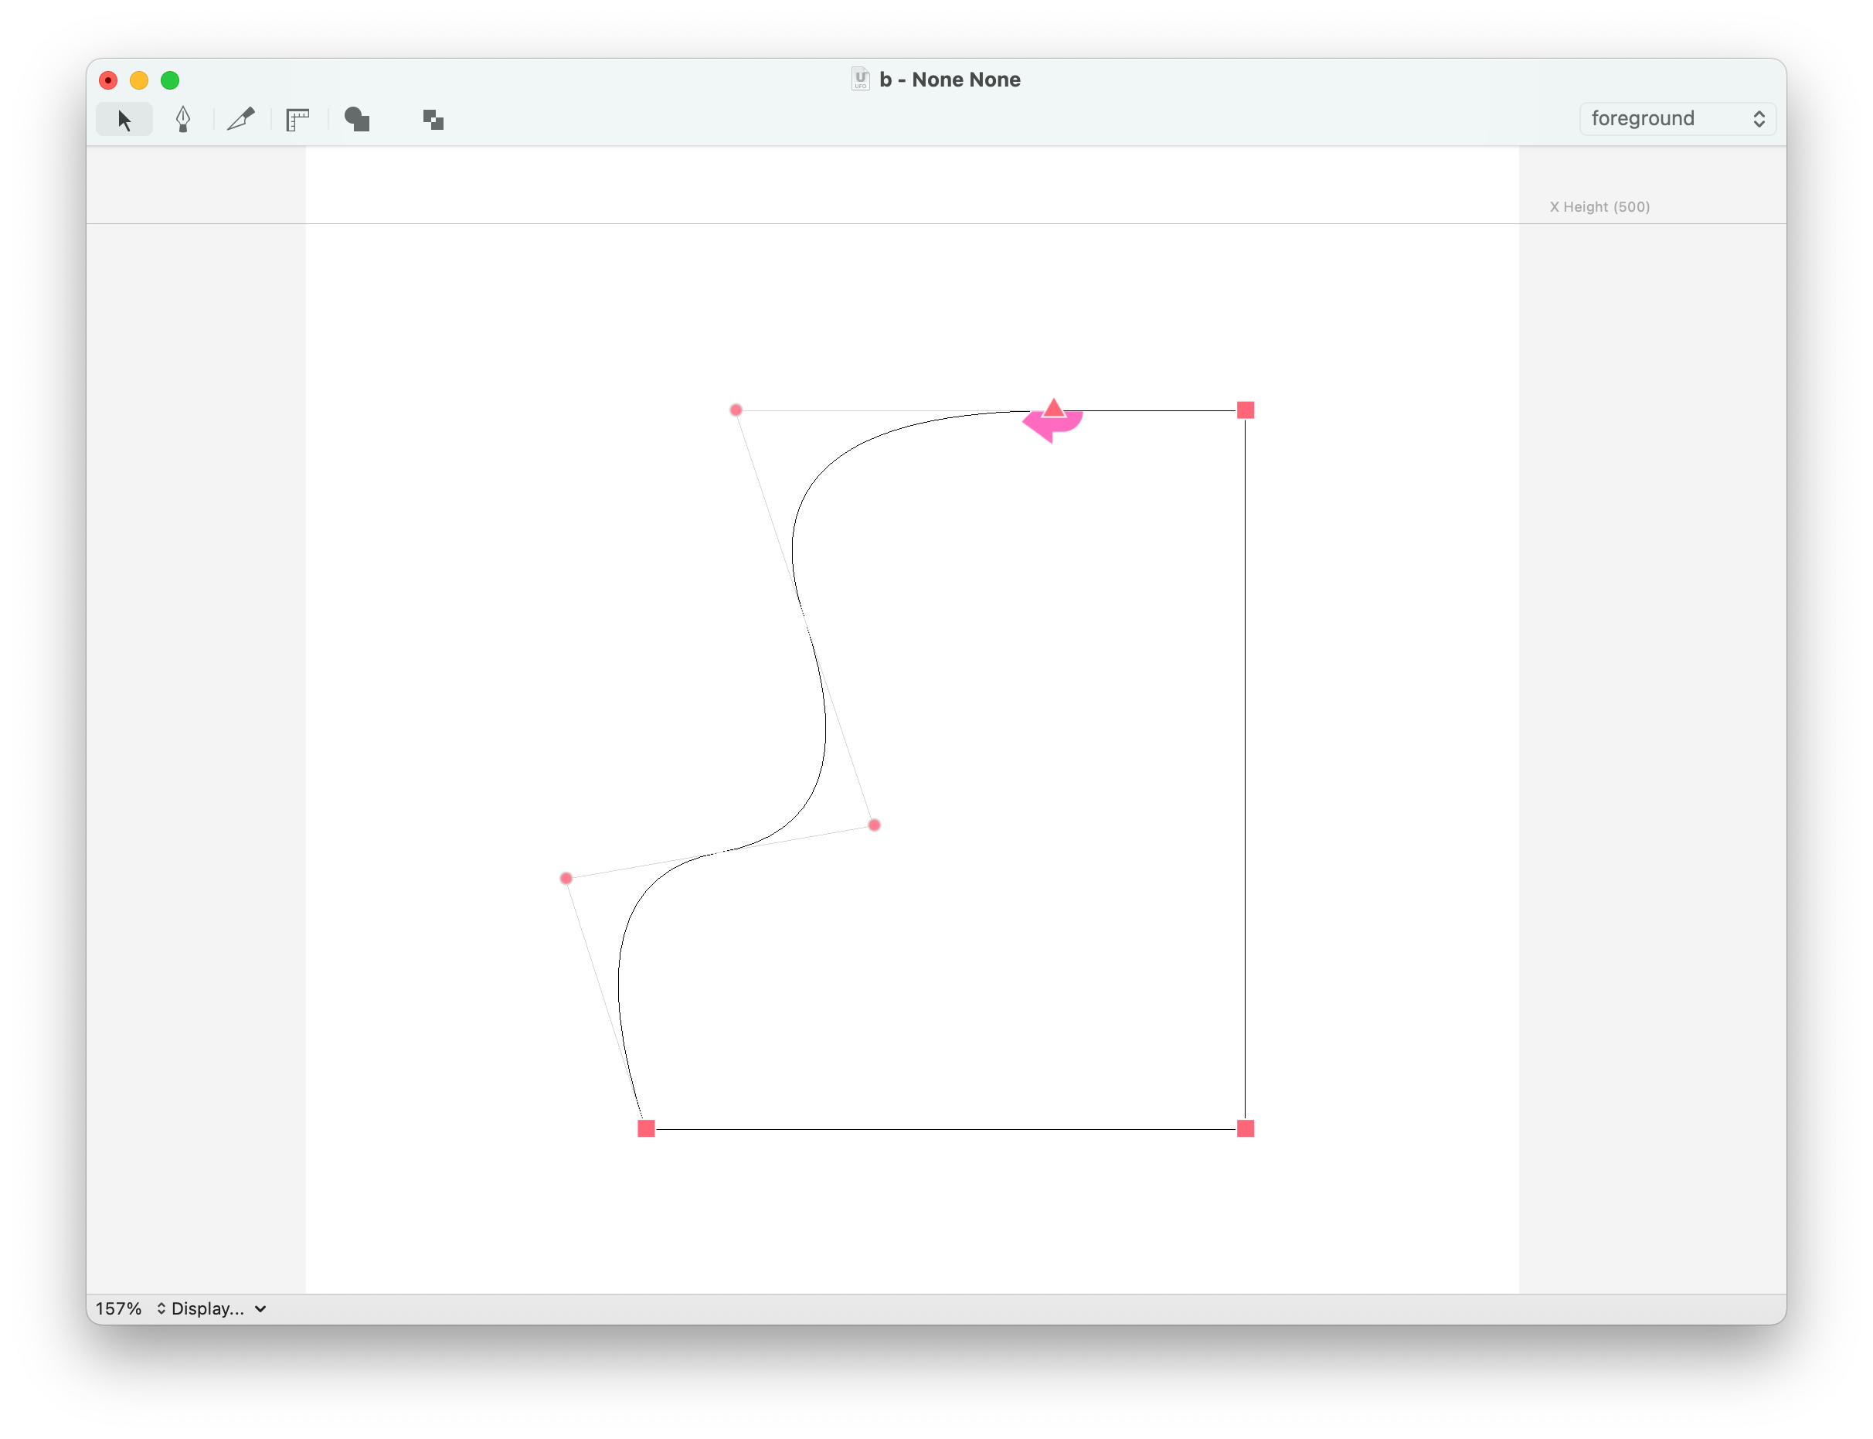The width and height of the screenshot is (1873, 1439).
Task: Click the top-left off-curve handle point
Action: pos(736,410)
